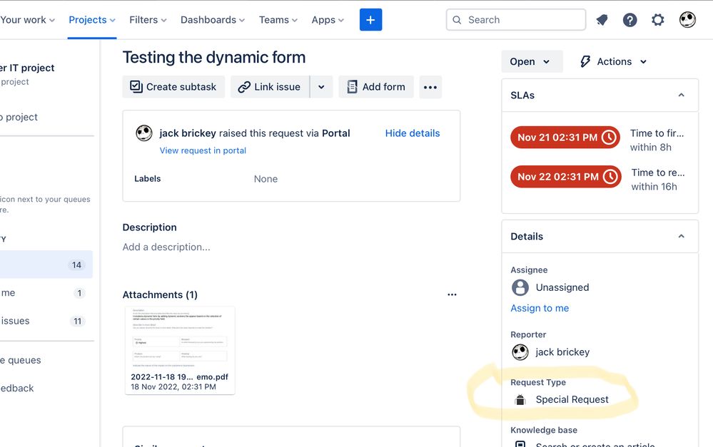Viewport: 713px width, 447px height.
Task: Open the Your work menu
Action: coord(27,20)
